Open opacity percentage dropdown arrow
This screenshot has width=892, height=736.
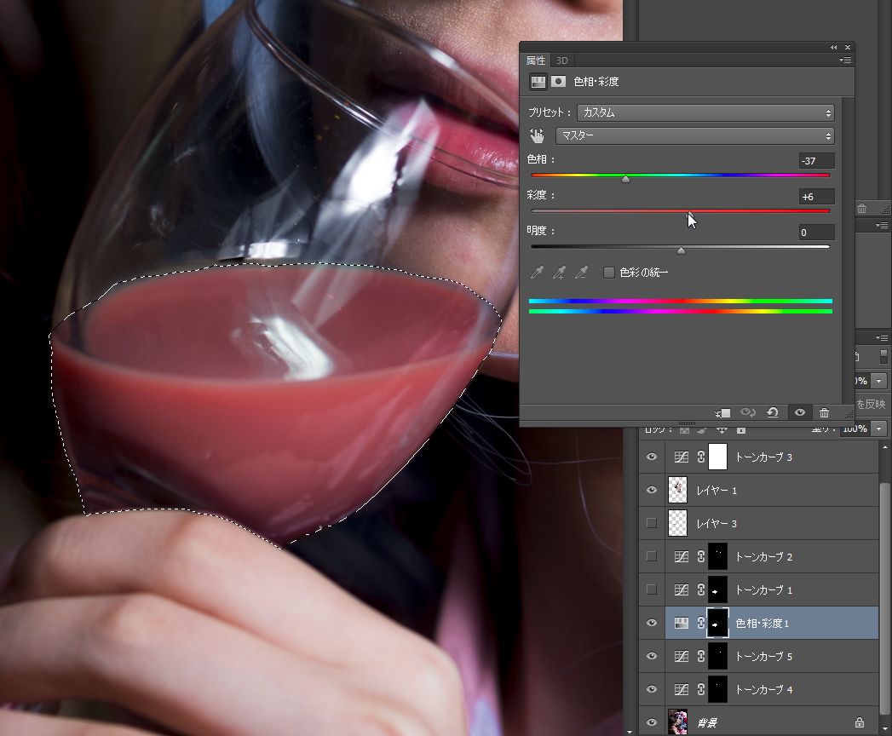(879, 381)
